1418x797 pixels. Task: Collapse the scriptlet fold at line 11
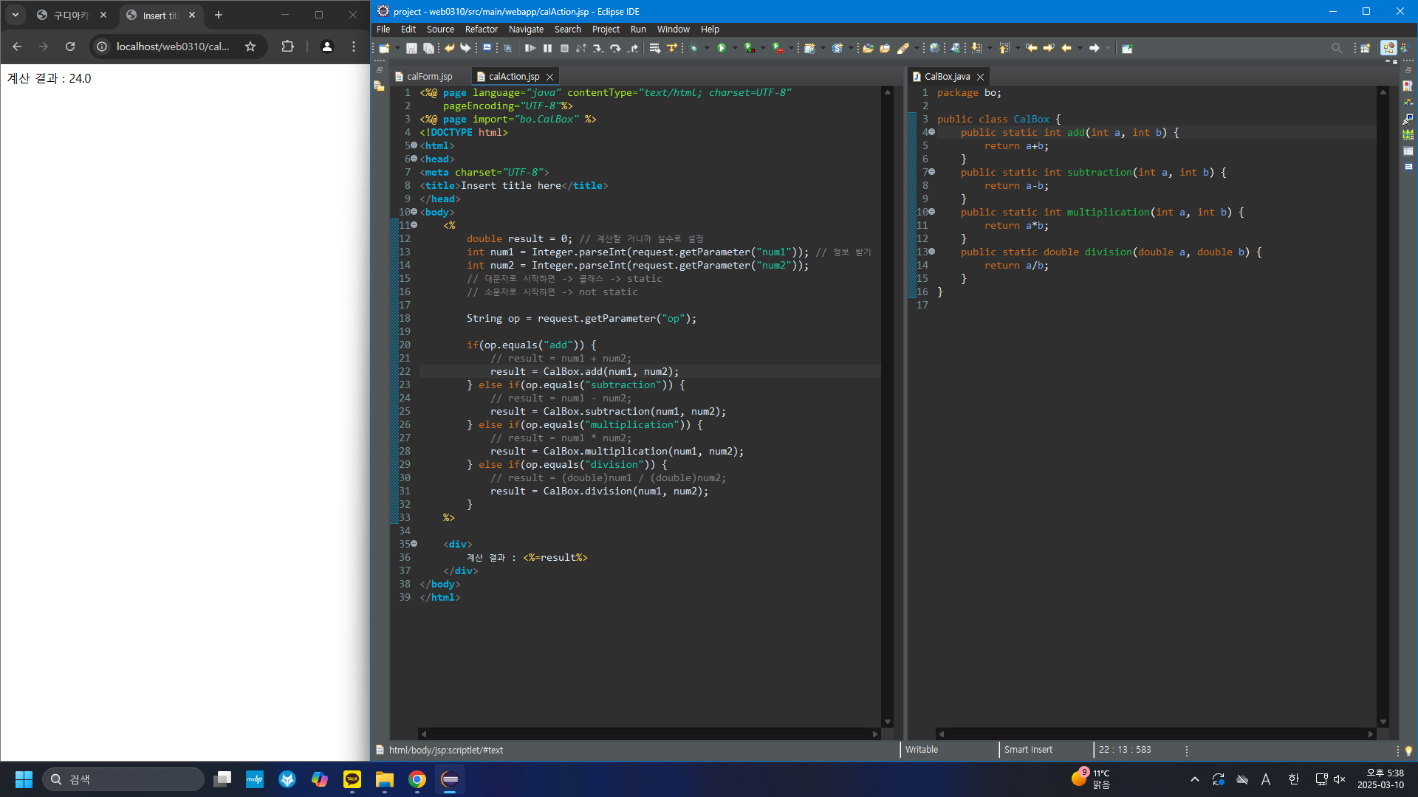click(x=414, y=225)
